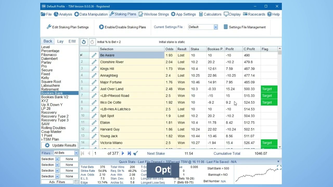Viewport: 333px width, 187px height.
Task: Edit the Just Over Land row pencil
Action: (94, 89)
